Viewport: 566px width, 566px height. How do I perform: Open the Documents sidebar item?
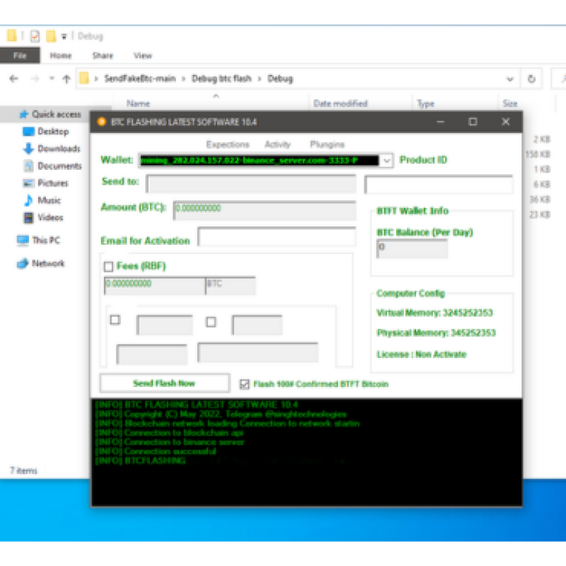pyautogui.click(x=52, y=166)
